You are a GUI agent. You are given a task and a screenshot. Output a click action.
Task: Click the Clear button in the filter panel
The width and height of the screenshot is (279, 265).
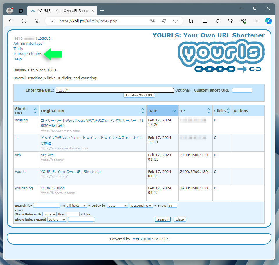click(x=180, y=219)
